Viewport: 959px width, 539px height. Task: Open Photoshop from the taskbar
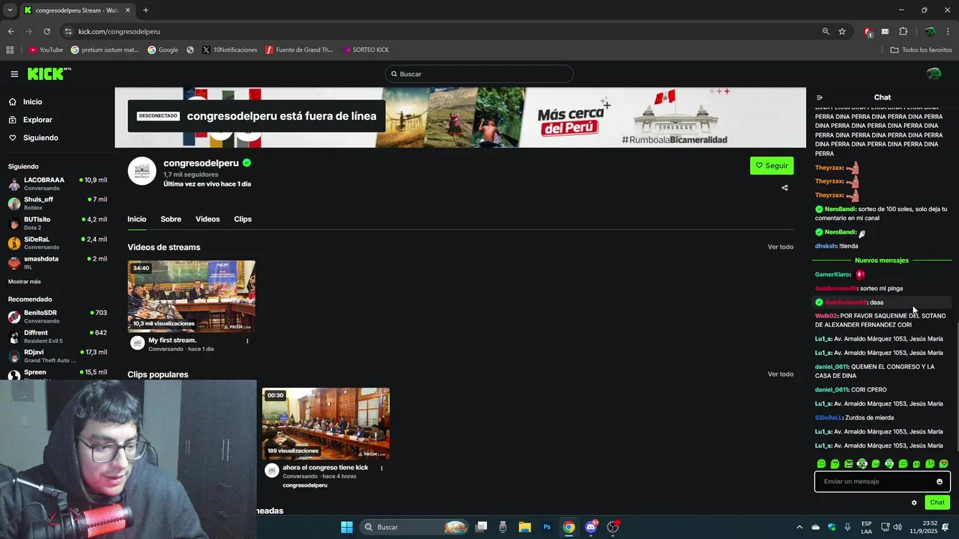(547, 527)
